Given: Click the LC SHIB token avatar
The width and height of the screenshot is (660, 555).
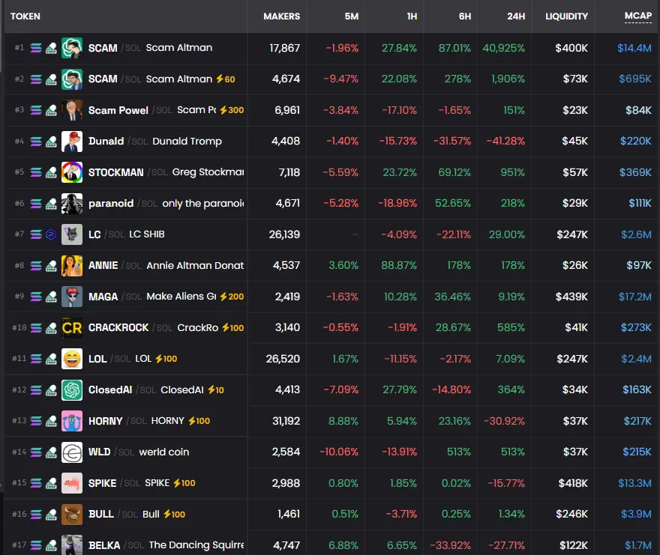Looking at the screenshot, I should tap(72, 234).
